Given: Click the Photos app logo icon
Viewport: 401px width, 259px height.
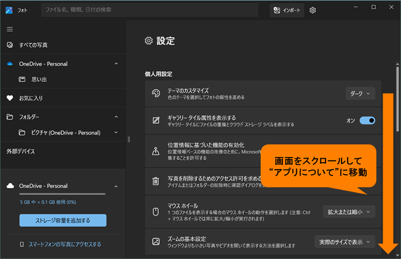Looking at the screenshot, I should coord(9,10).
